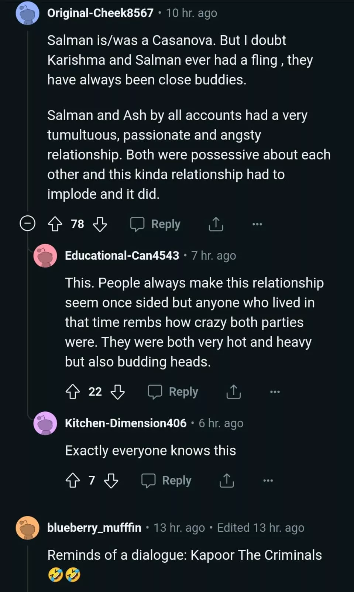Open blueberry_mufffin's avatar
The height and width of the screenshot is (592, 354).
point(28,528)
